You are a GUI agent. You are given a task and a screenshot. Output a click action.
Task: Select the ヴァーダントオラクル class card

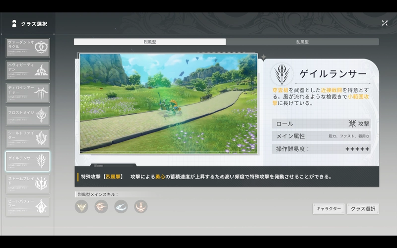tap(28, 48)
